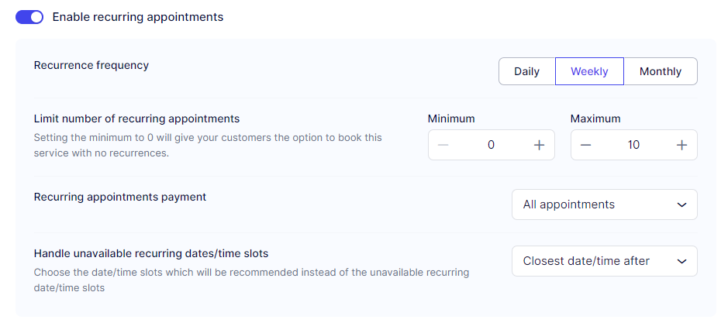This screenshot has width=728, height=323.
Task: Click the chevron beside Closest date/time after
Action: (x=681, y=261)
